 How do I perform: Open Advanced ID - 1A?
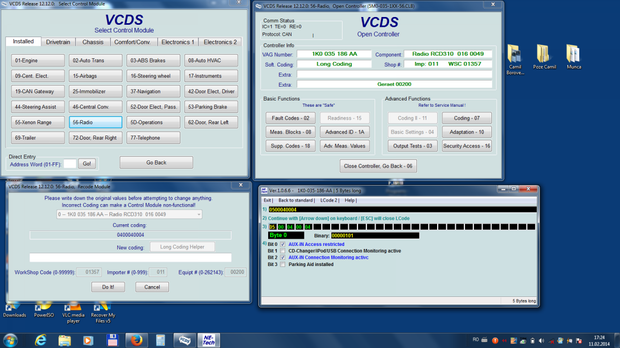click(345, 132)
